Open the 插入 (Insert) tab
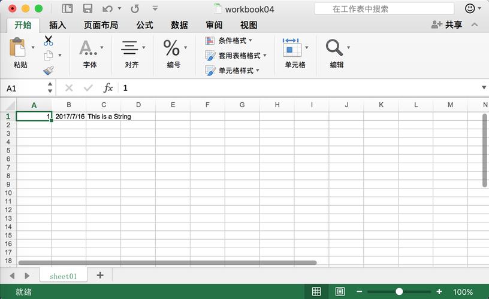The height and width of the screenshot is (299, 489). coord(58,25)
